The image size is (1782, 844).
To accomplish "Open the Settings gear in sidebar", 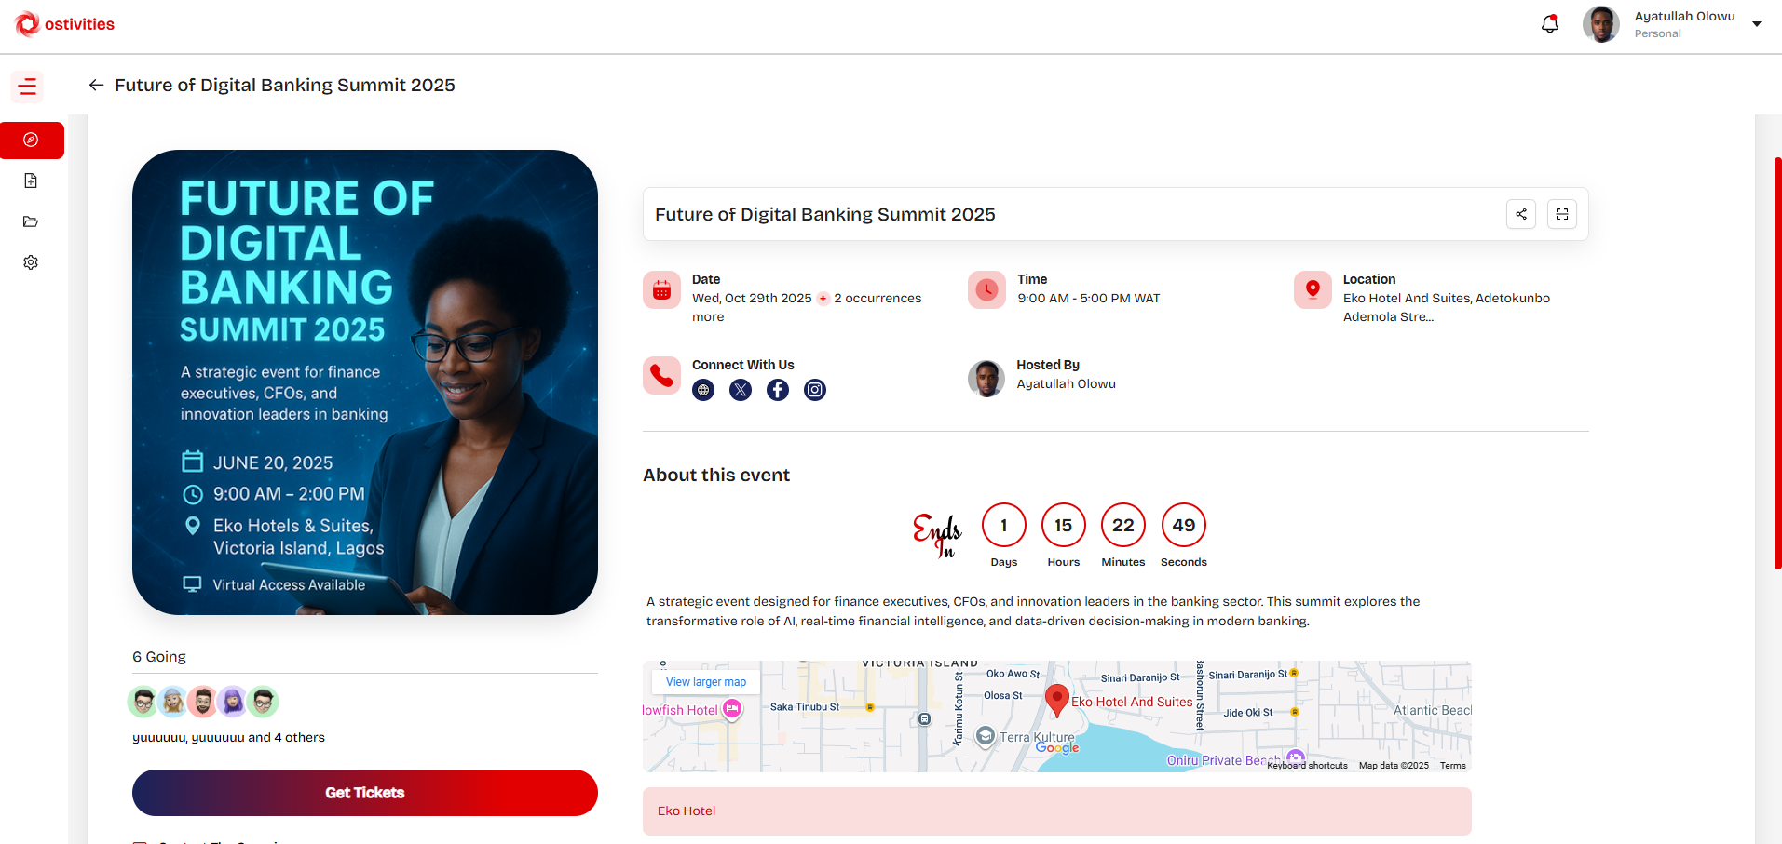I will point(31,262).
